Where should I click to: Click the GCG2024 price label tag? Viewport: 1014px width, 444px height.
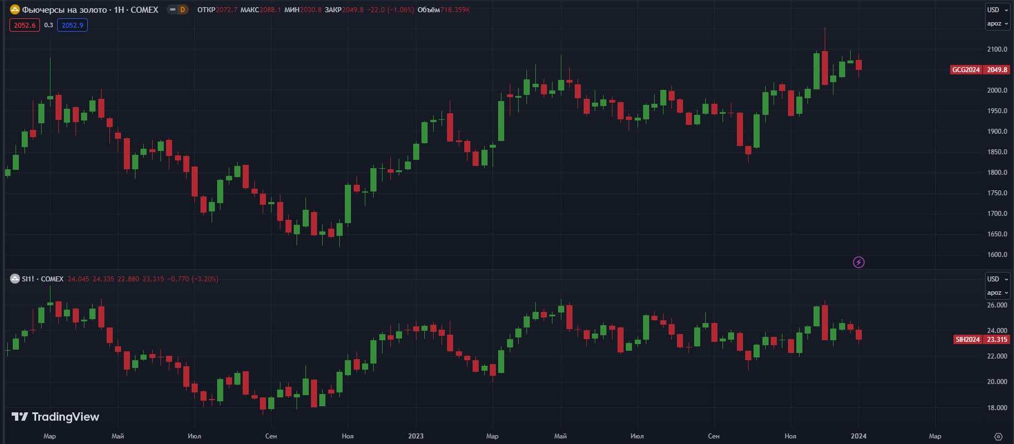click(x=966, y=69)
